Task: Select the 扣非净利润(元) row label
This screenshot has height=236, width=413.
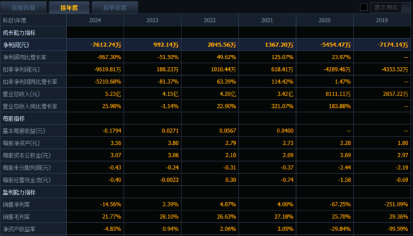Action: pyautogui.click(x=21, y=70)
